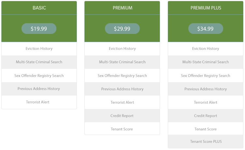Click the PREMIUM PLUS plan header
The width and height of the screenshot is (245, 150).
click(x=206, y=8)
